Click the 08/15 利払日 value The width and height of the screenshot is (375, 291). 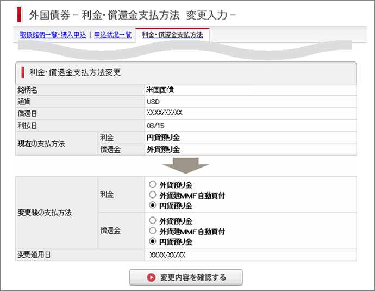pos(154,126)
